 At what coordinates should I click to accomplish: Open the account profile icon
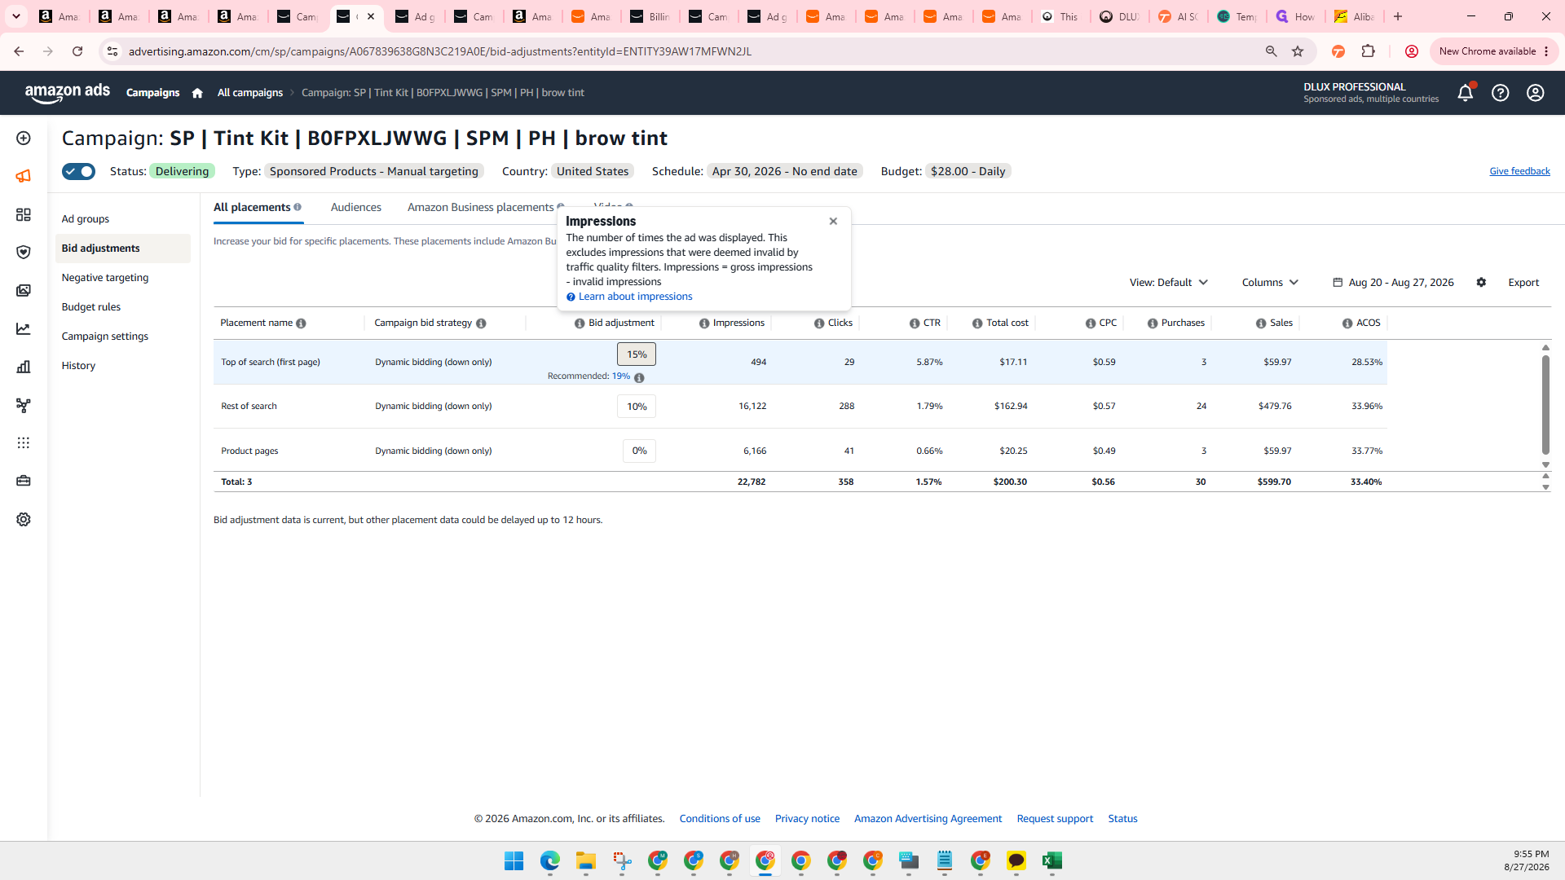(x=1535, y=93)
